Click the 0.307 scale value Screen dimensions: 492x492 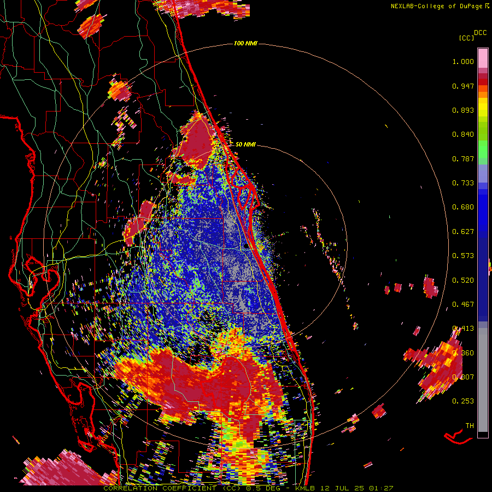463,377
